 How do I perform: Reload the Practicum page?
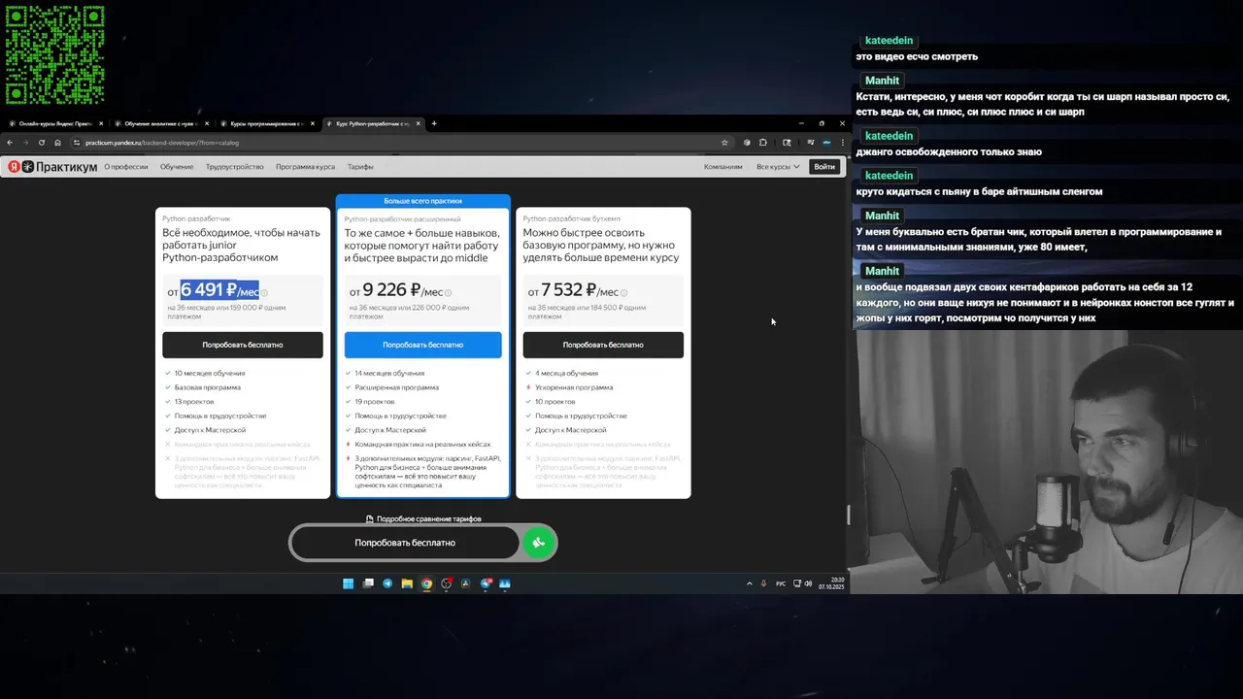[x=41, y=143]
